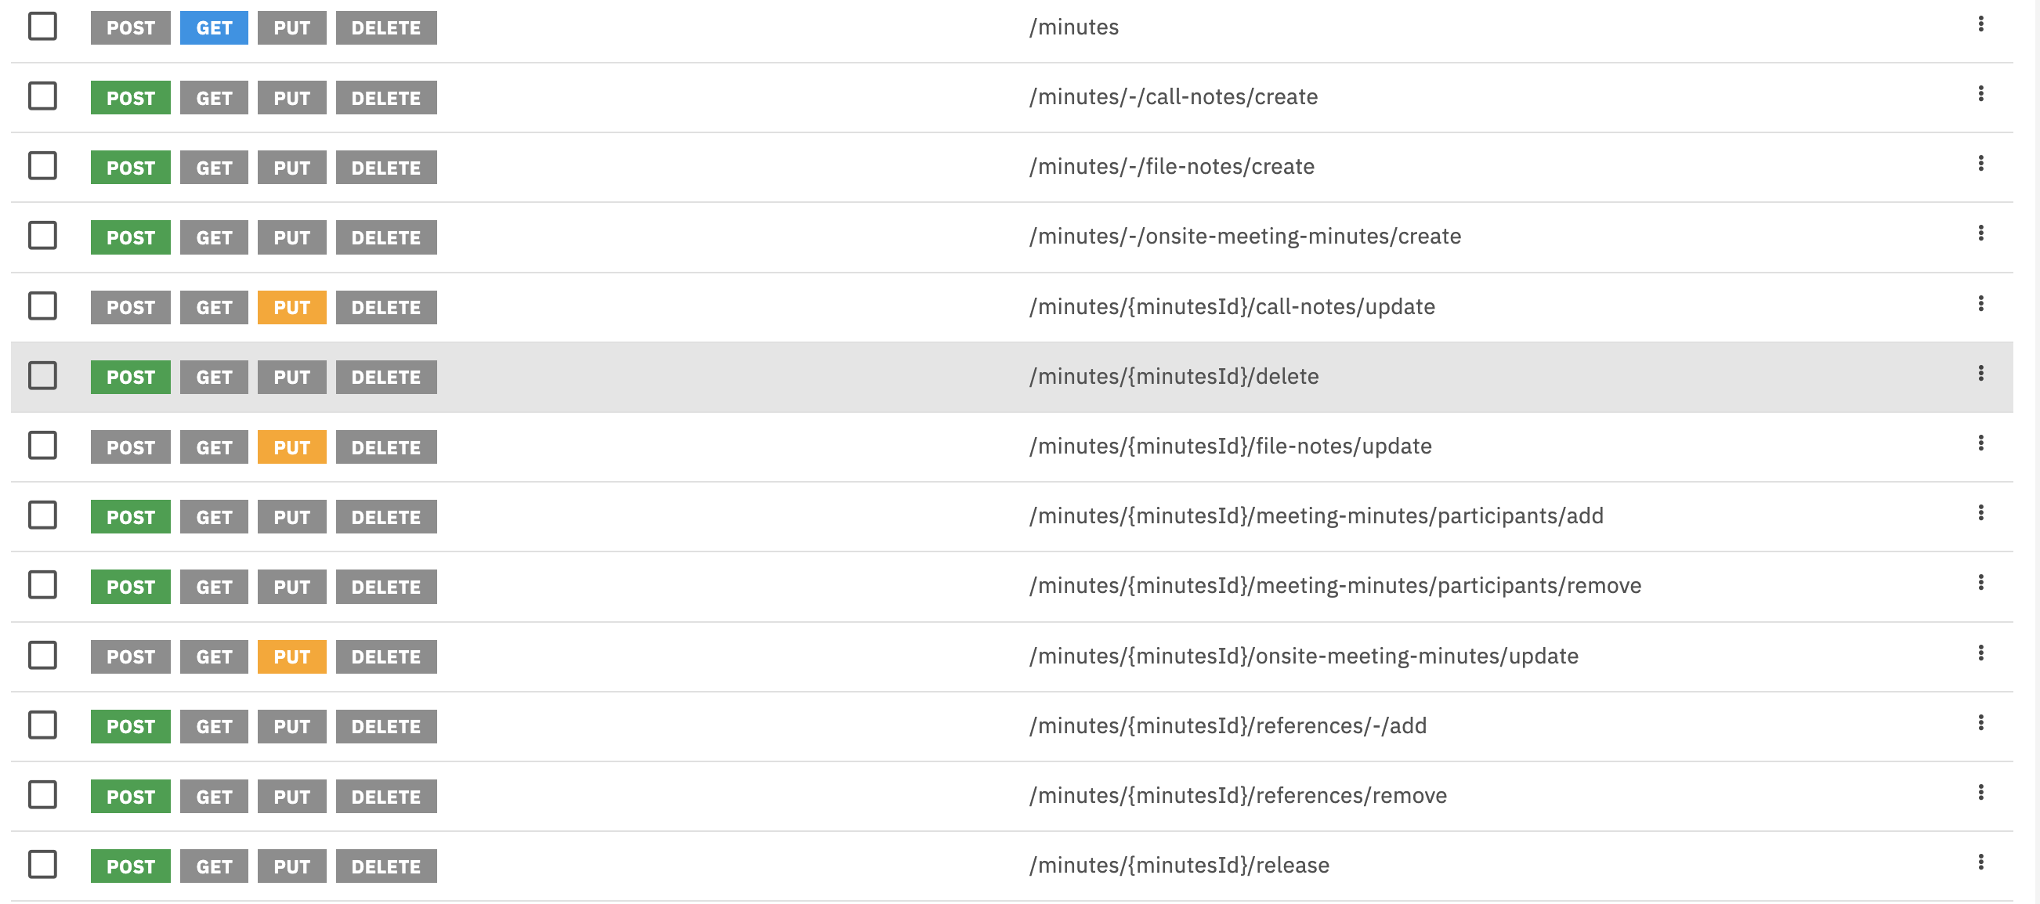Viewport: 2040px width, 904px height.
Task: Open kebab menu for participants/add row
Action: 1980,513
